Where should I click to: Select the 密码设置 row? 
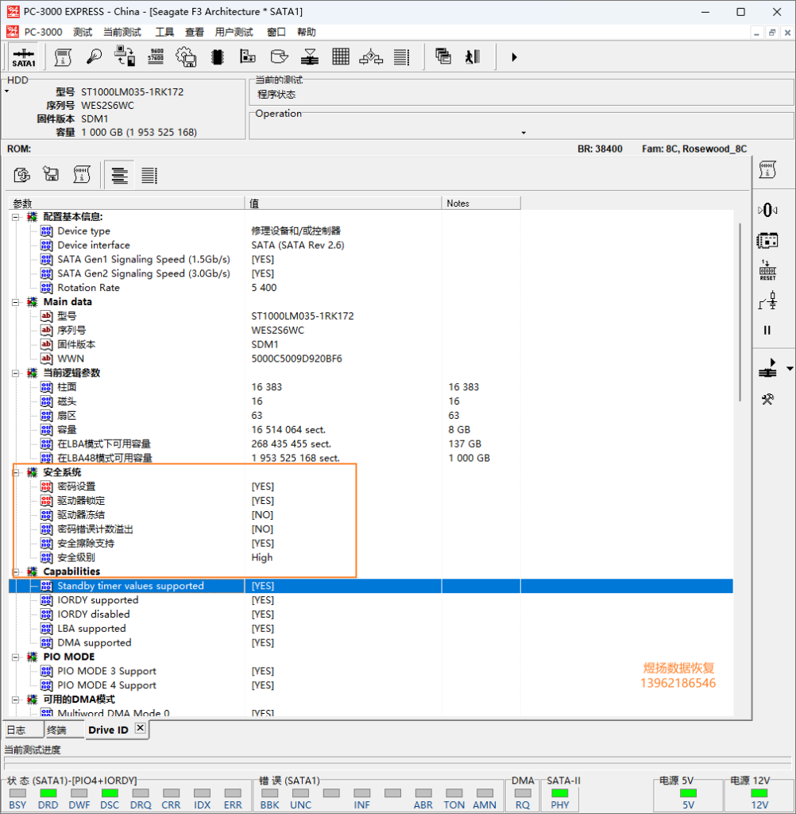pos(371,486)
